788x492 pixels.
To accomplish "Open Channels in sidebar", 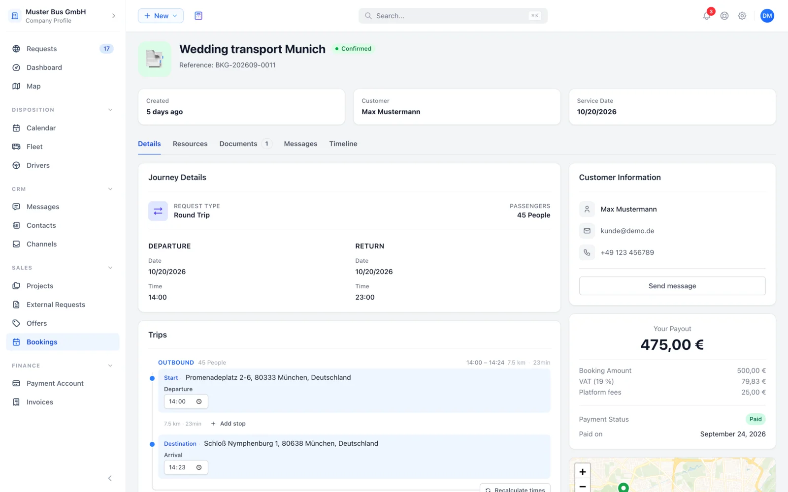I will (63, 244).
